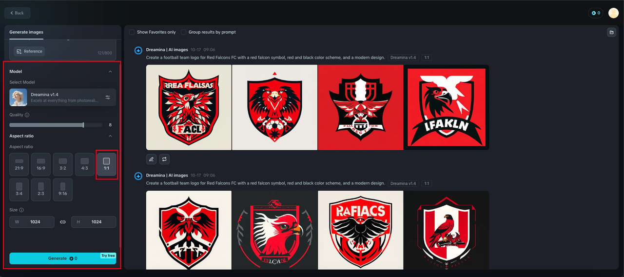Open the eagle with soccer ball logo
This screenshot has width=624, height=277.
(274, 107)
